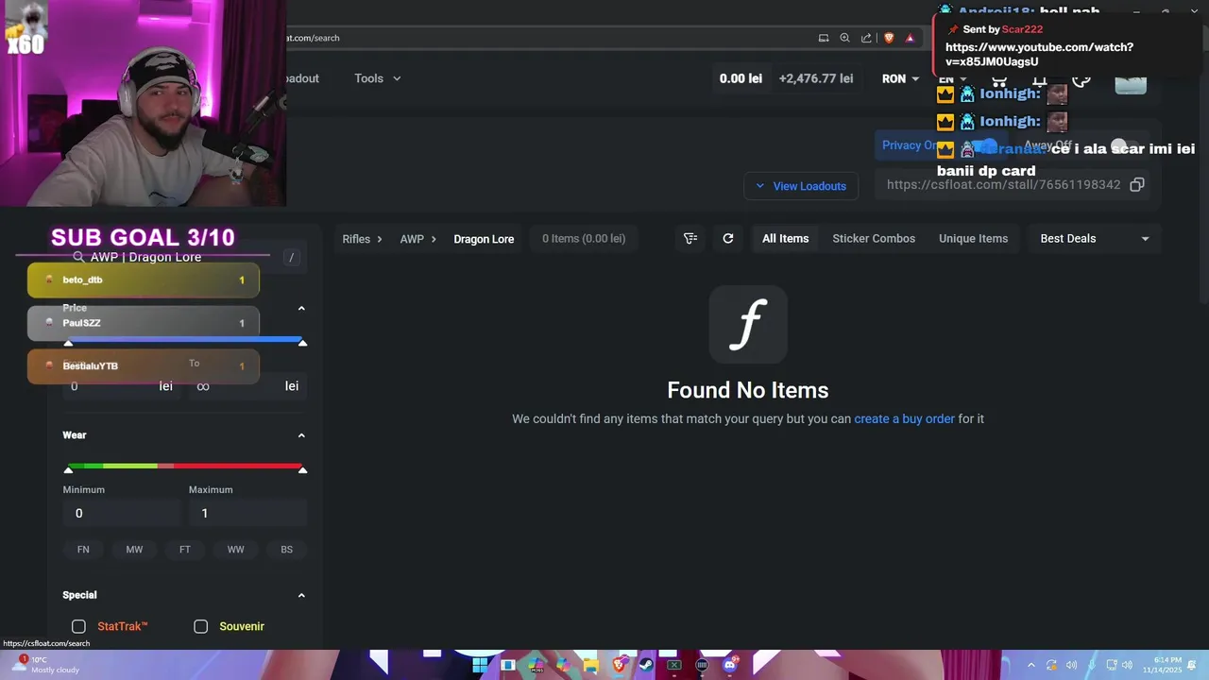
Task: Open the Windows Start menu
Action: (x=480, y=665)
